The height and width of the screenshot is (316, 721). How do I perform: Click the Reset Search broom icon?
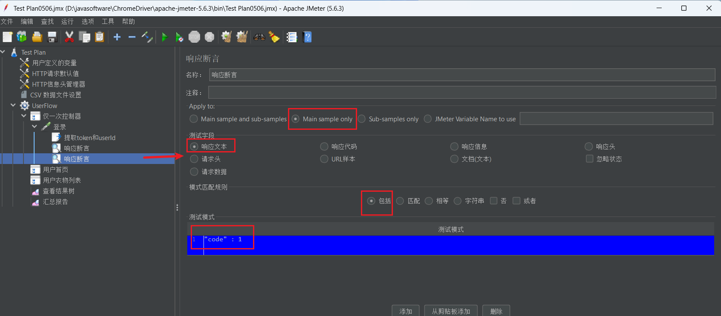click(x=274, y=37)
